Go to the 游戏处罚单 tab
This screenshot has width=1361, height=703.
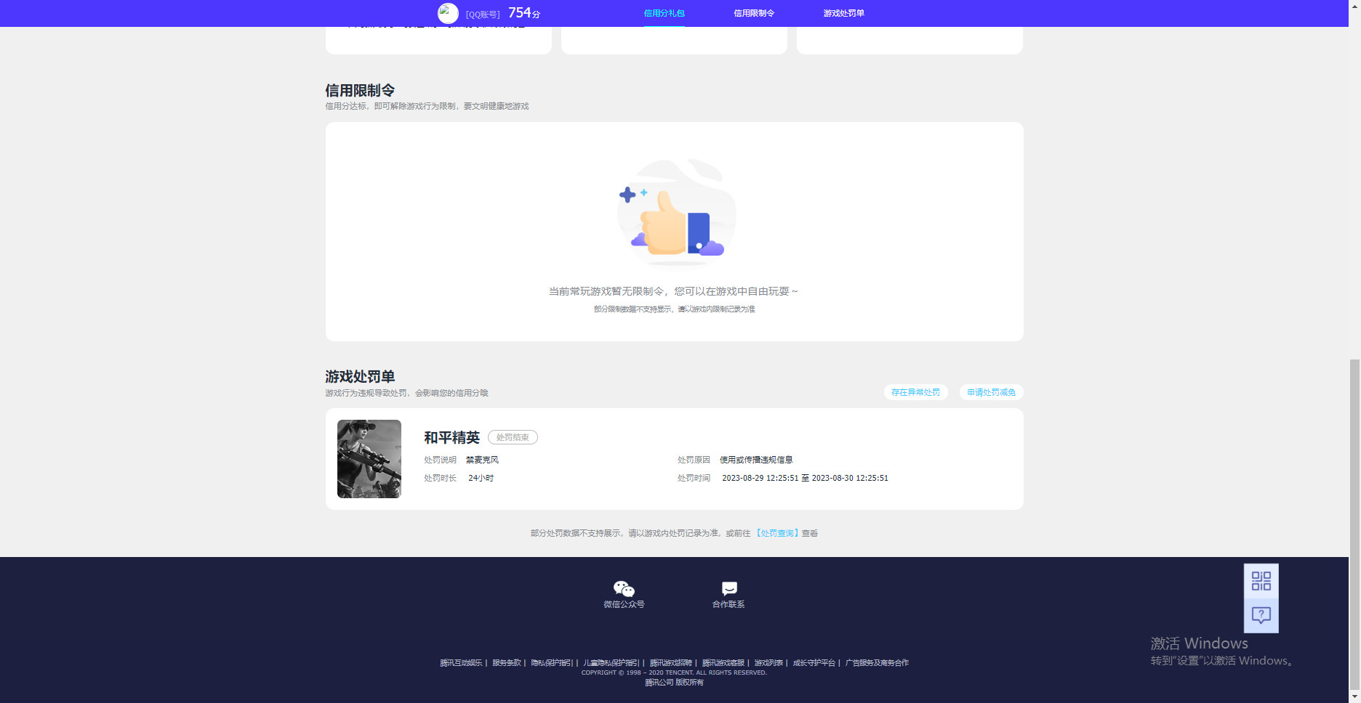pyautogui.click(x=843, y=13)
